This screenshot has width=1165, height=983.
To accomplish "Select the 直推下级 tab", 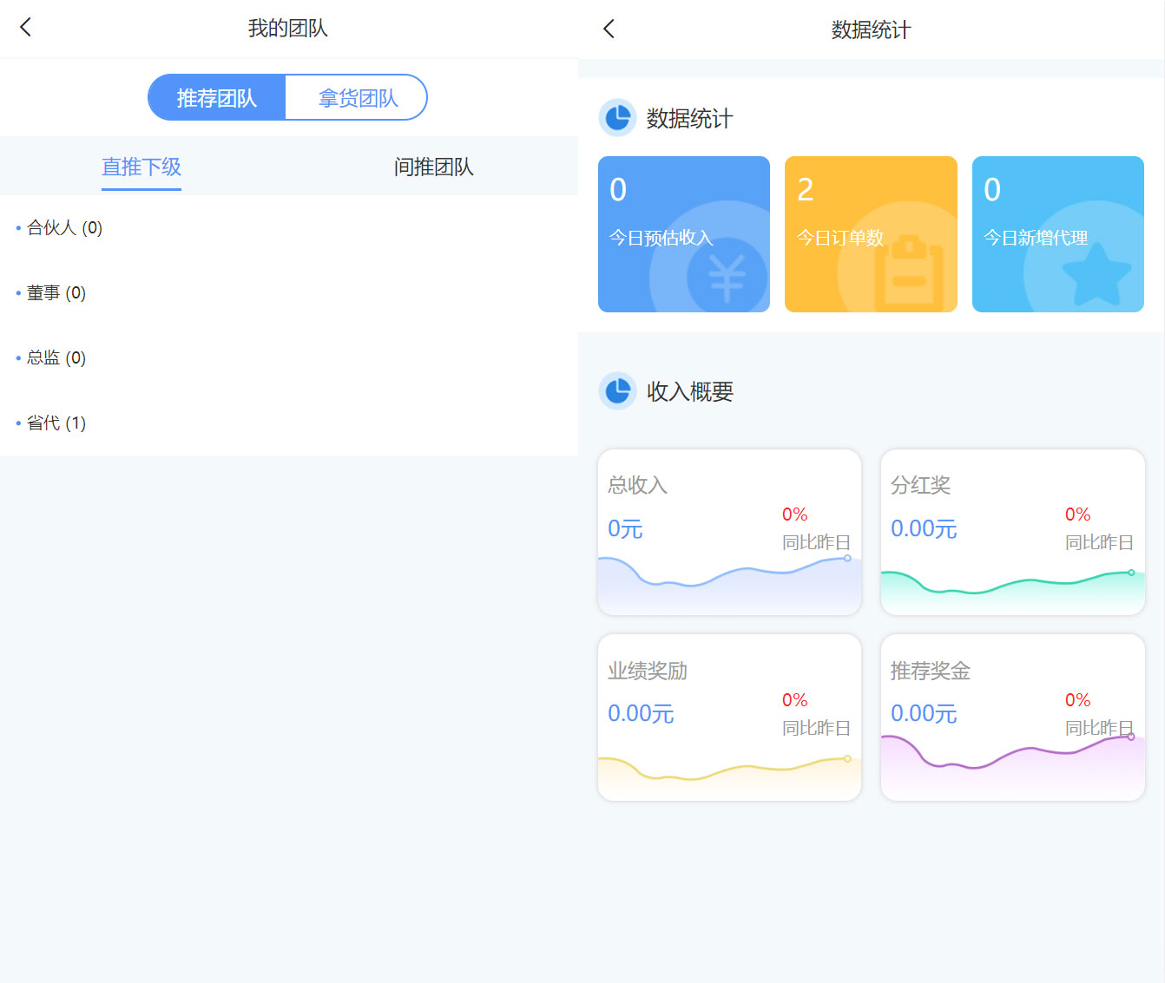I will 142,167.
